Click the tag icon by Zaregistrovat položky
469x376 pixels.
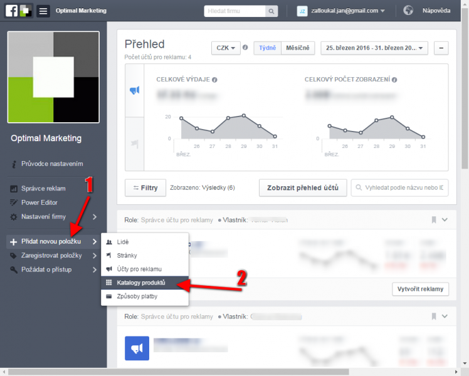click(13, 256)
